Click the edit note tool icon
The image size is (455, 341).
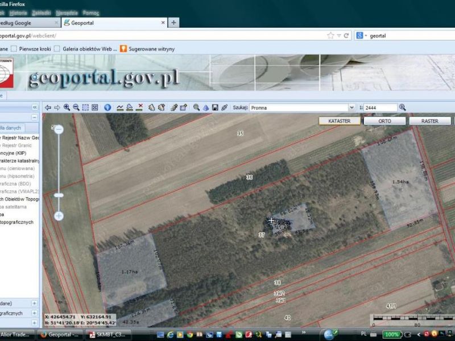pyautogui.click(x=183, y=107)
